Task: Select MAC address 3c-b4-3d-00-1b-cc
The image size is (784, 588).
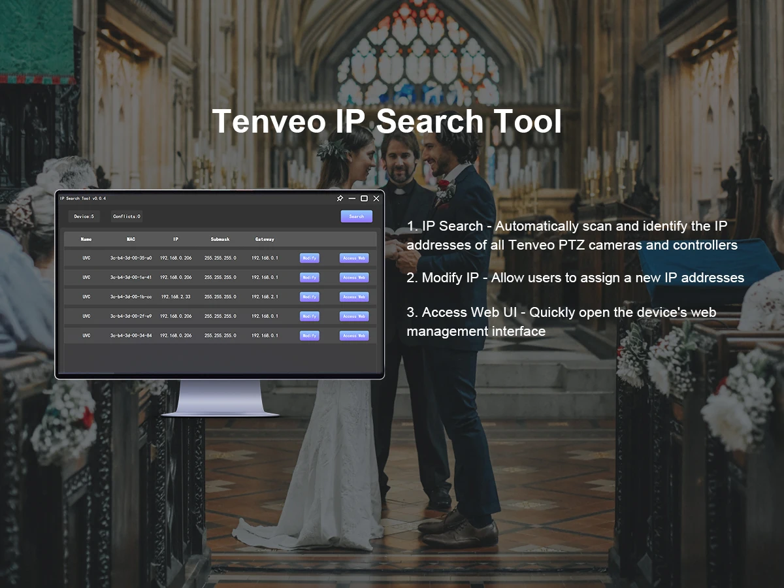Action: tap(131, 297)
